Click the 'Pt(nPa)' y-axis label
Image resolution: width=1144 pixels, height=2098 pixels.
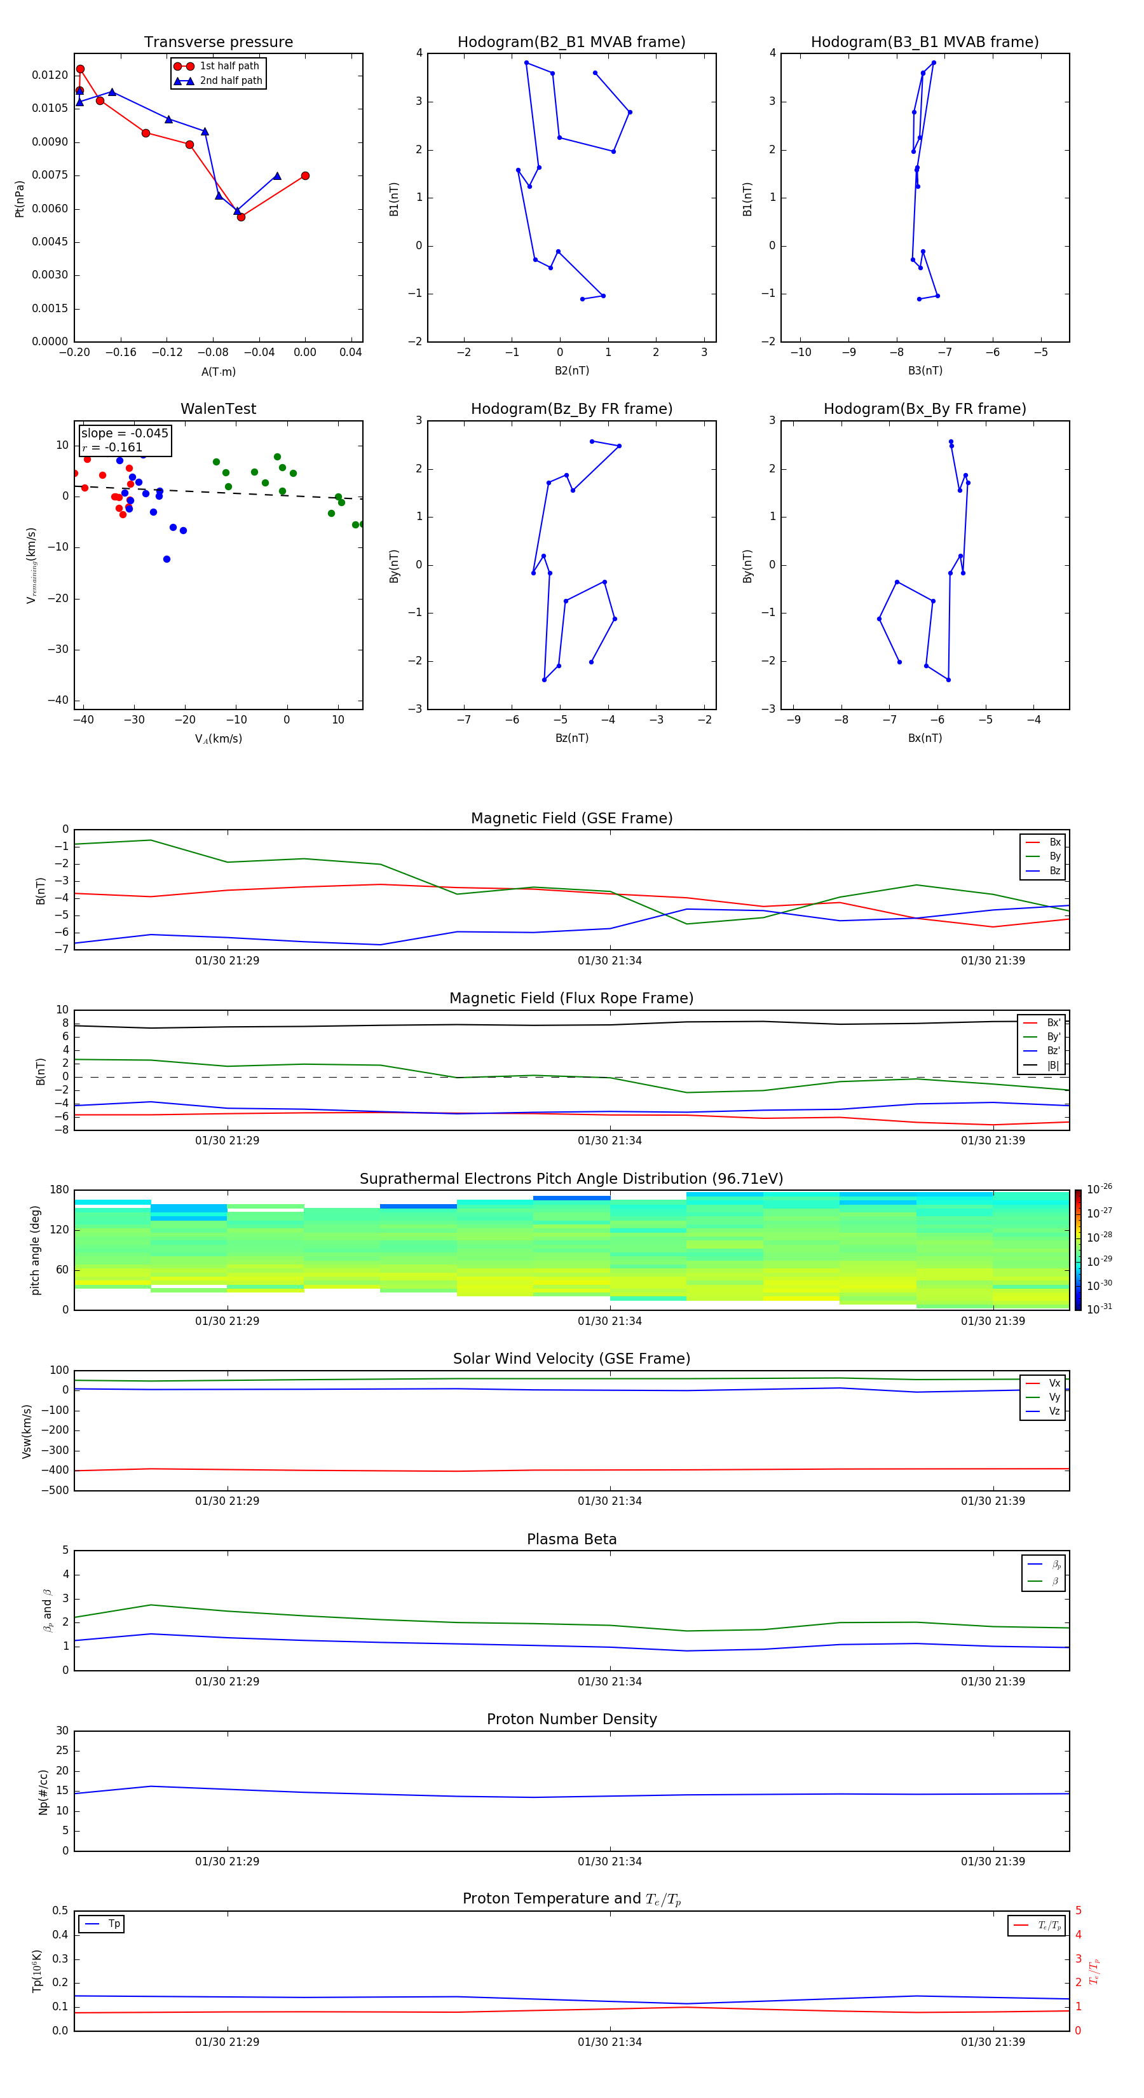pos(20,199)
